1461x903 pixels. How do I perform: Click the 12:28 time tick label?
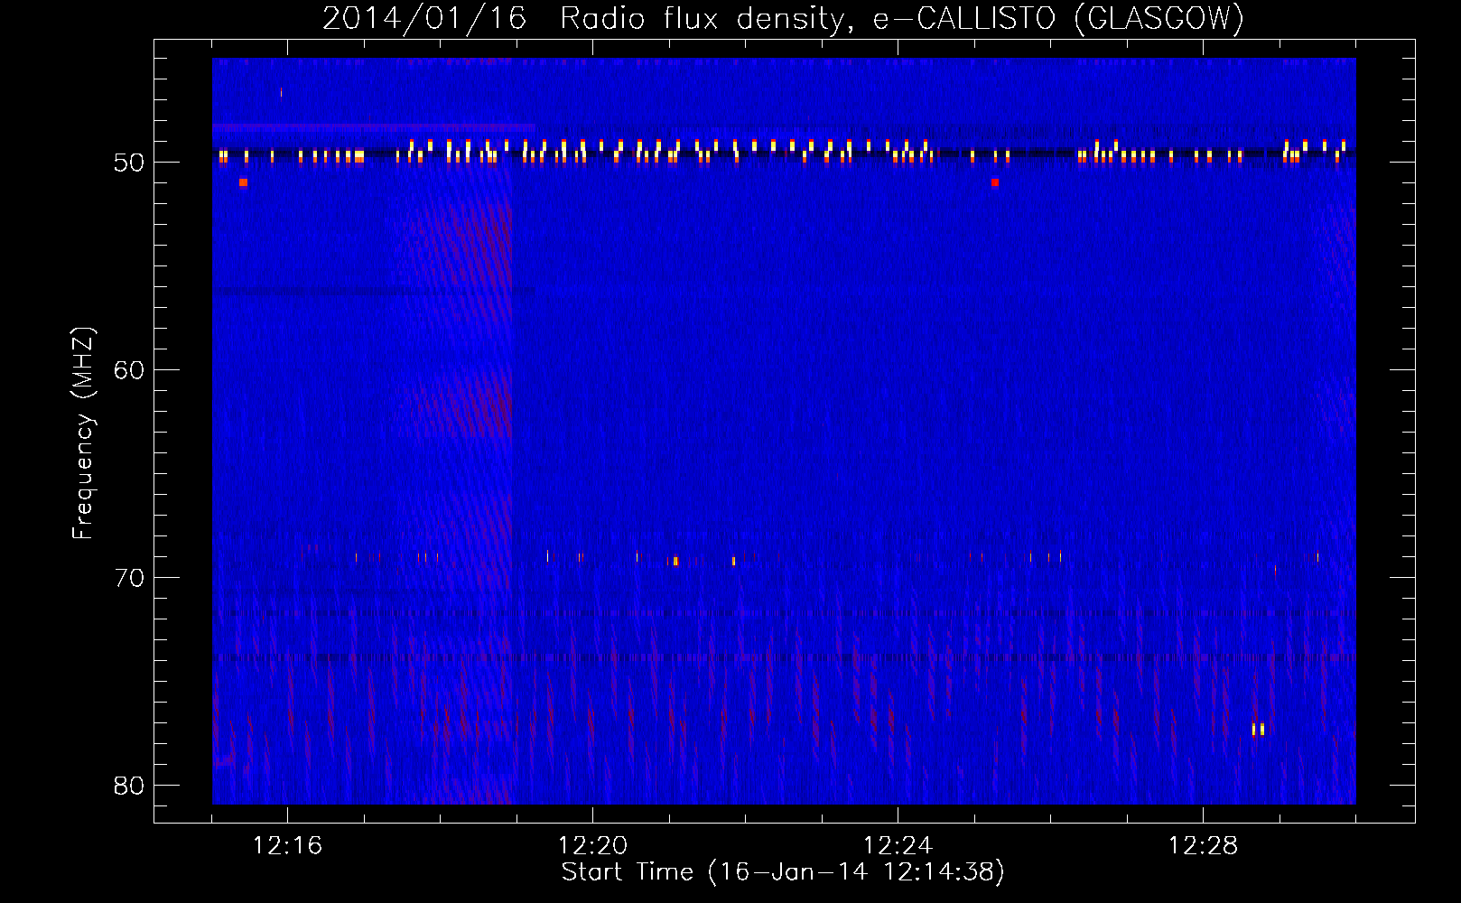pos(1203,846)
